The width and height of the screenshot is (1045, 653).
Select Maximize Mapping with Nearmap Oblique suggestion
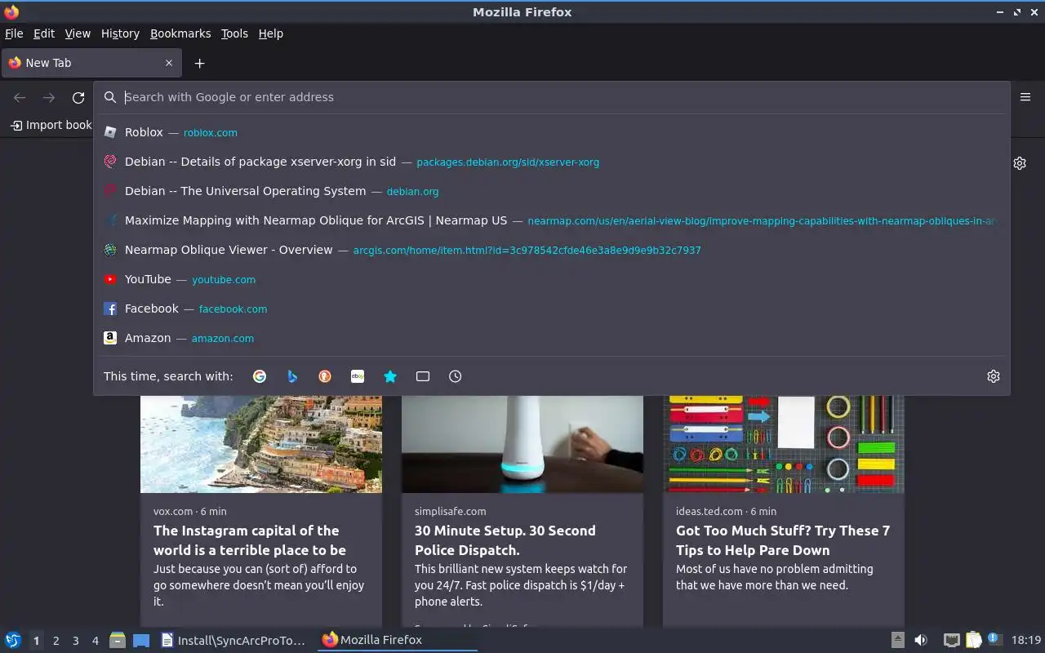552,220
